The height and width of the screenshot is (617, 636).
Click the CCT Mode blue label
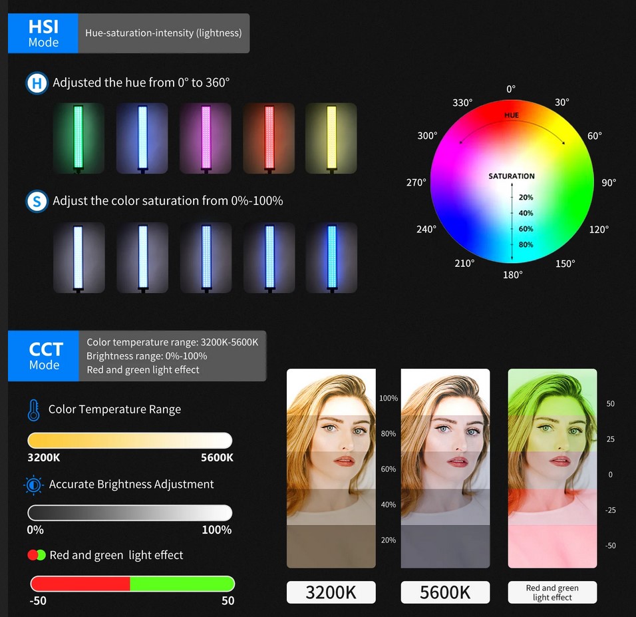[x=44, y=356]
